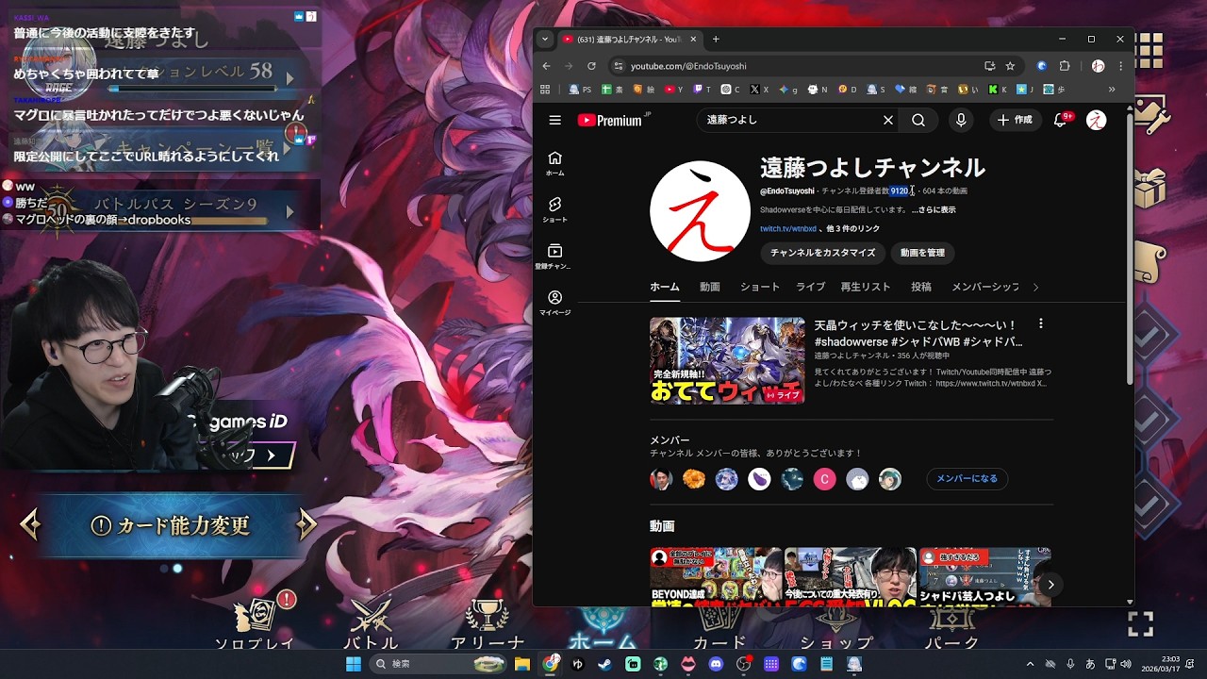Open ショート in the YouTube sidebar

[x=554, y=209]
